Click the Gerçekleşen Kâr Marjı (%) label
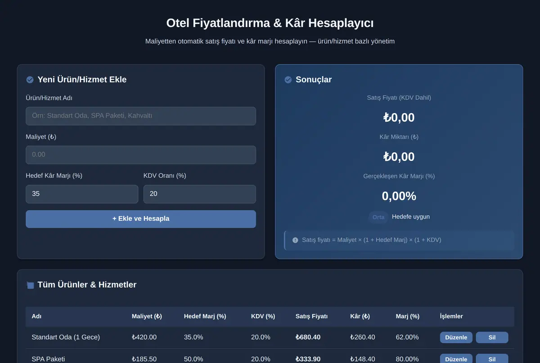 [x=399, y=176]
